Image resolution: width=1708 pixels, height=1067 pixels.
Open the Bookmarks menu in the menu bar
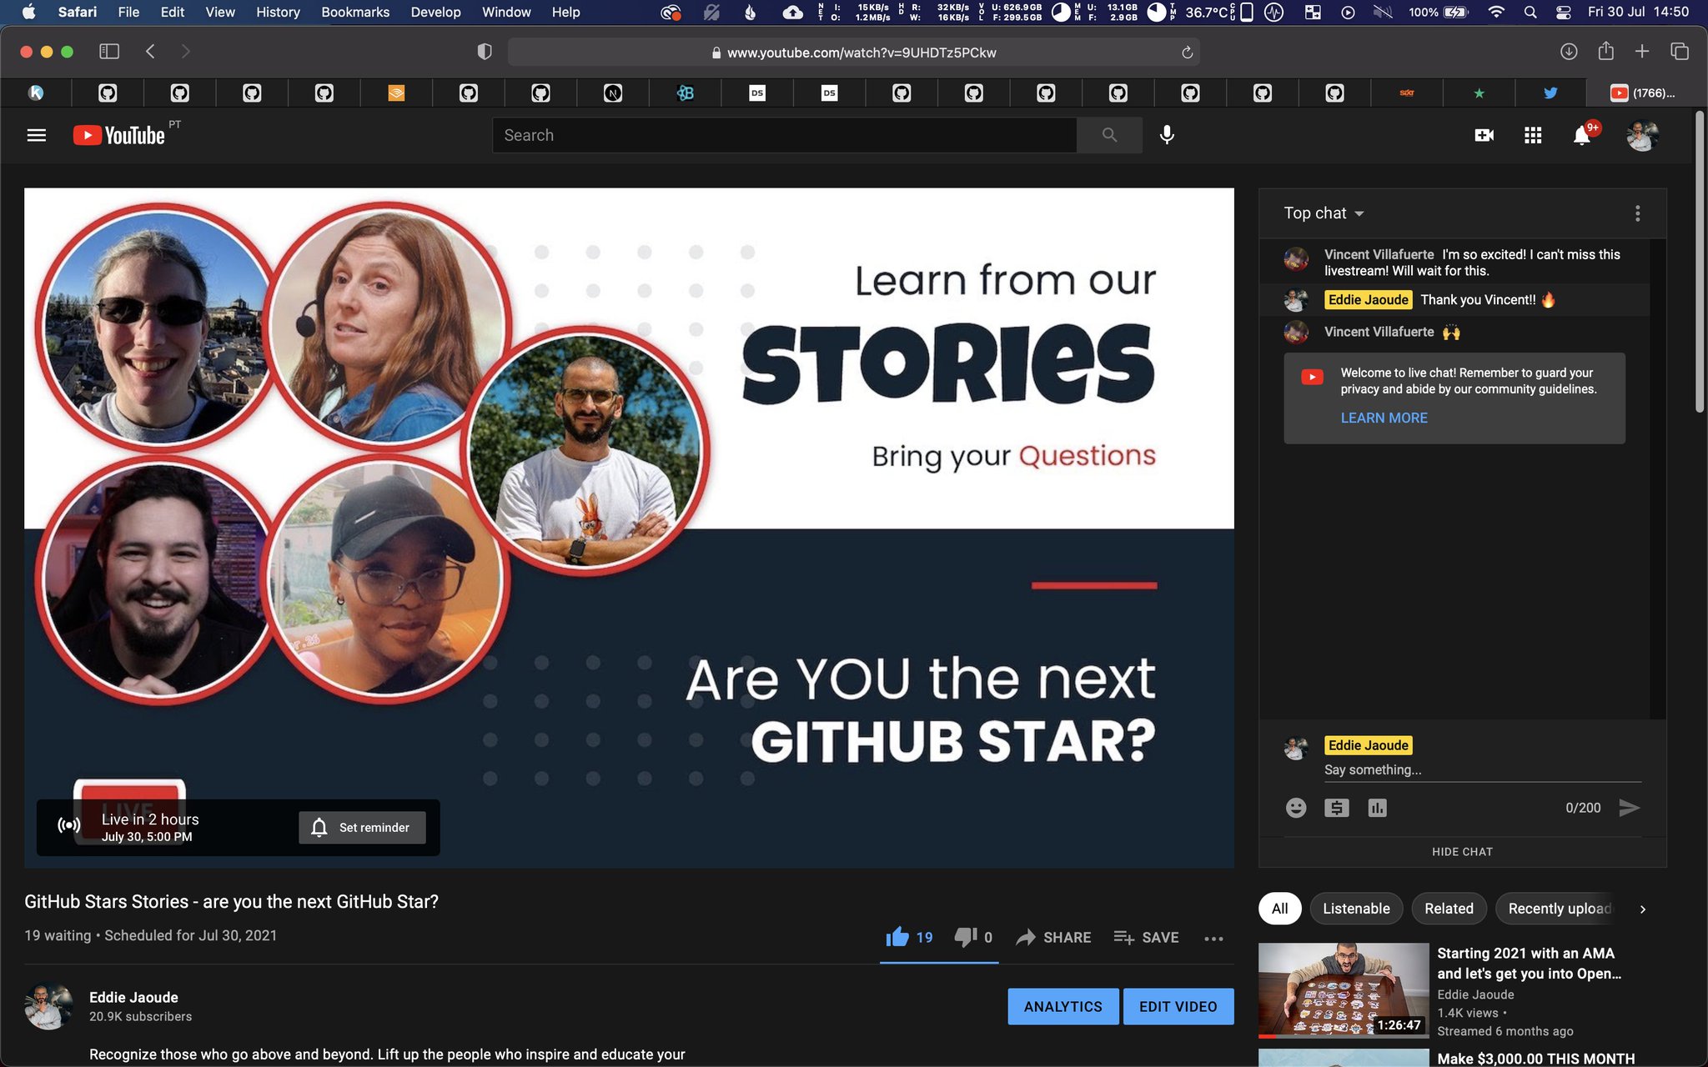354,12
